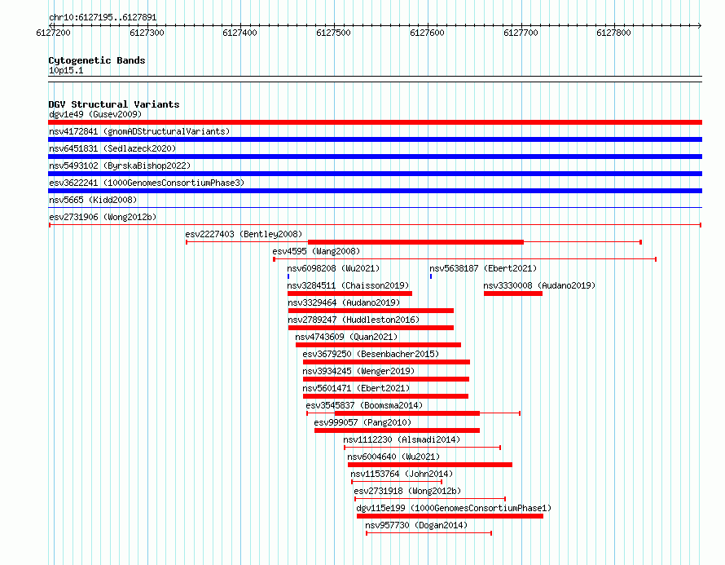Click the red bar under dgv115e199
The height and width of the screenshot is (565, 725).
click(450, 516)
